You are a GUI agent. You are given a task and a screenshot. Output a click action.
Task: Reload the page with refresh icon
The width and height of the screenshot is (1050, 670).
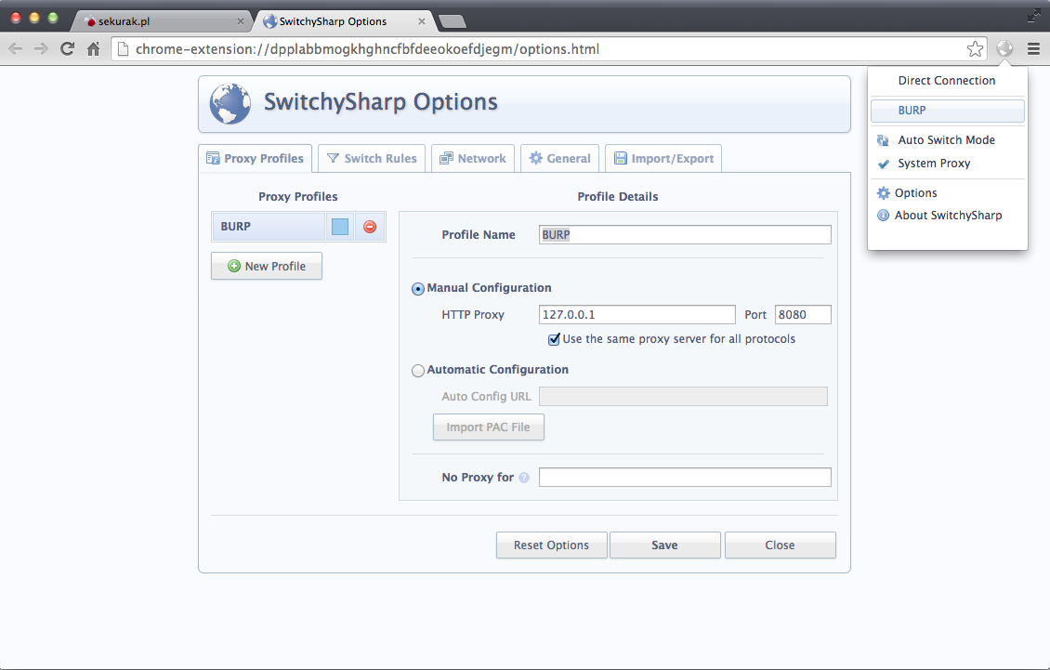67,49
